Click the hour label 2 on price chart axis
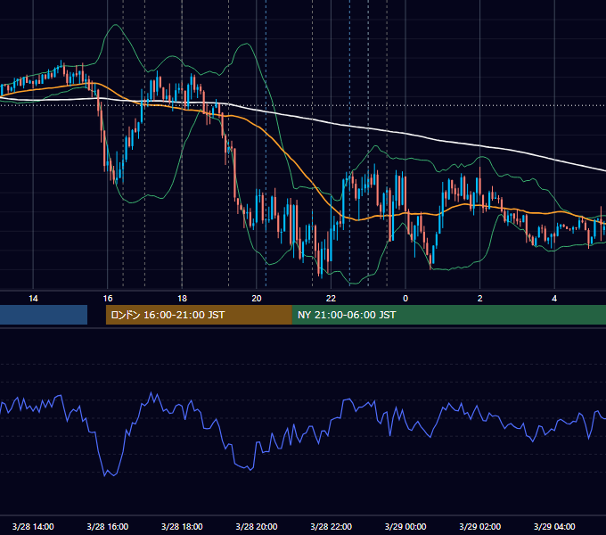This screenshot has width=606, height=535. pos(480,298)
